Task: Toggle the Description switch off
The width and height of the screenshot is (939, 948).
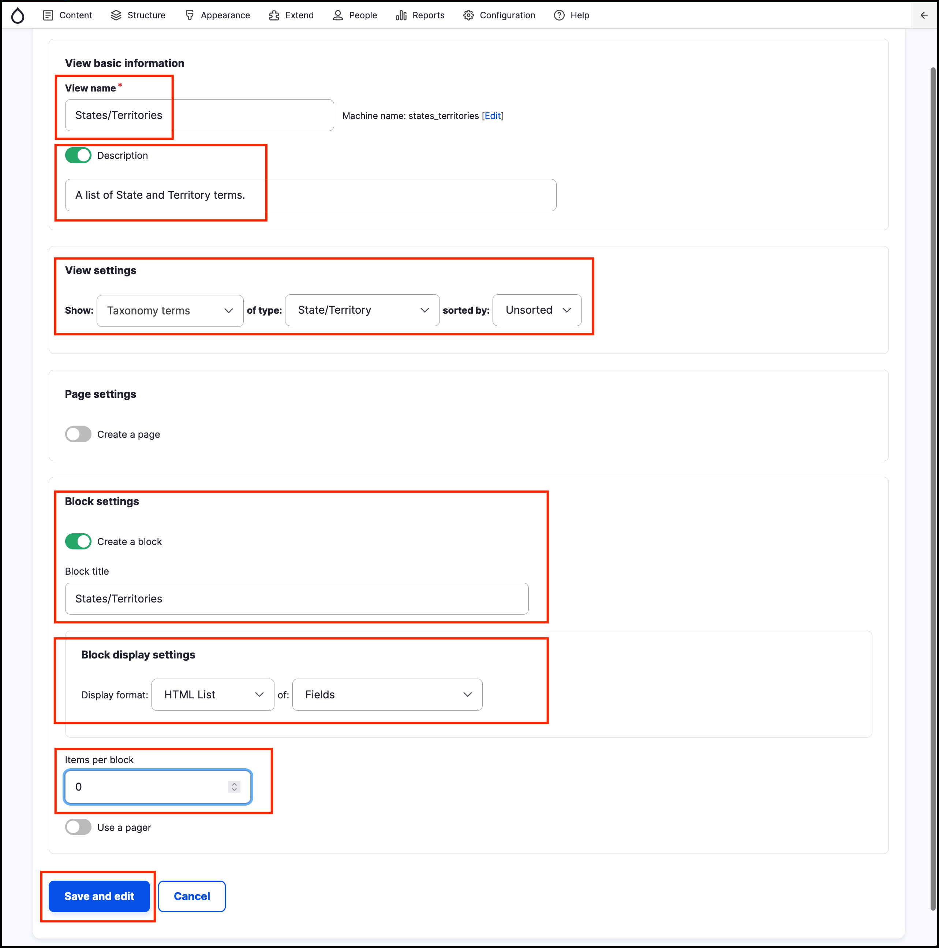Action: [x=78, y=156]
